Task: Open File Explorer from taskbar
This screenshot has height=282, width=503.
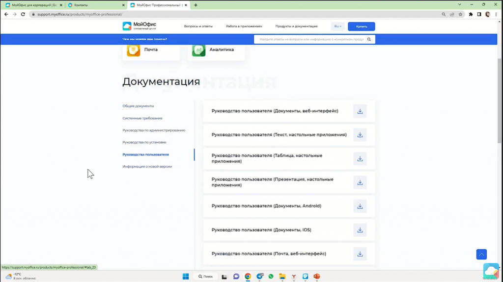Action: click(282, 276)
